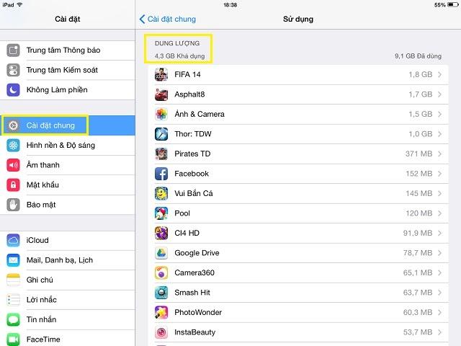Open Trung tâm Kiểm soát settings
Viewport: 461px width, 346px height.
click(x=68, y=70)
